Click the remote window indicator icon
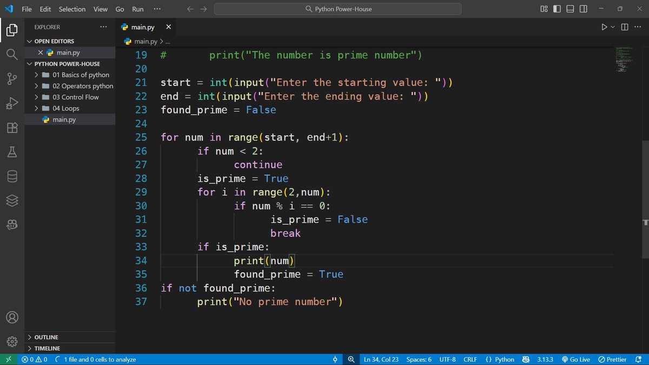Image resolution: width=649 pixels, height=365 pixels. click(8, 360)
